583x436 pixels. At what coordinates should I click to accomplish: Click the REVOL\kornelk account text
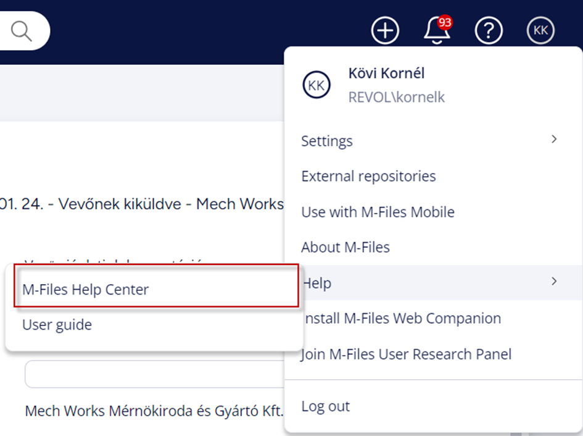pos(396,97)
